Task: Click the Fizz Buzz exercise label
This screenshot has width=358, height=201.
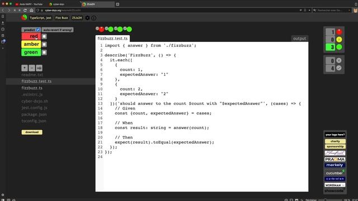Action: pos(62,18)
